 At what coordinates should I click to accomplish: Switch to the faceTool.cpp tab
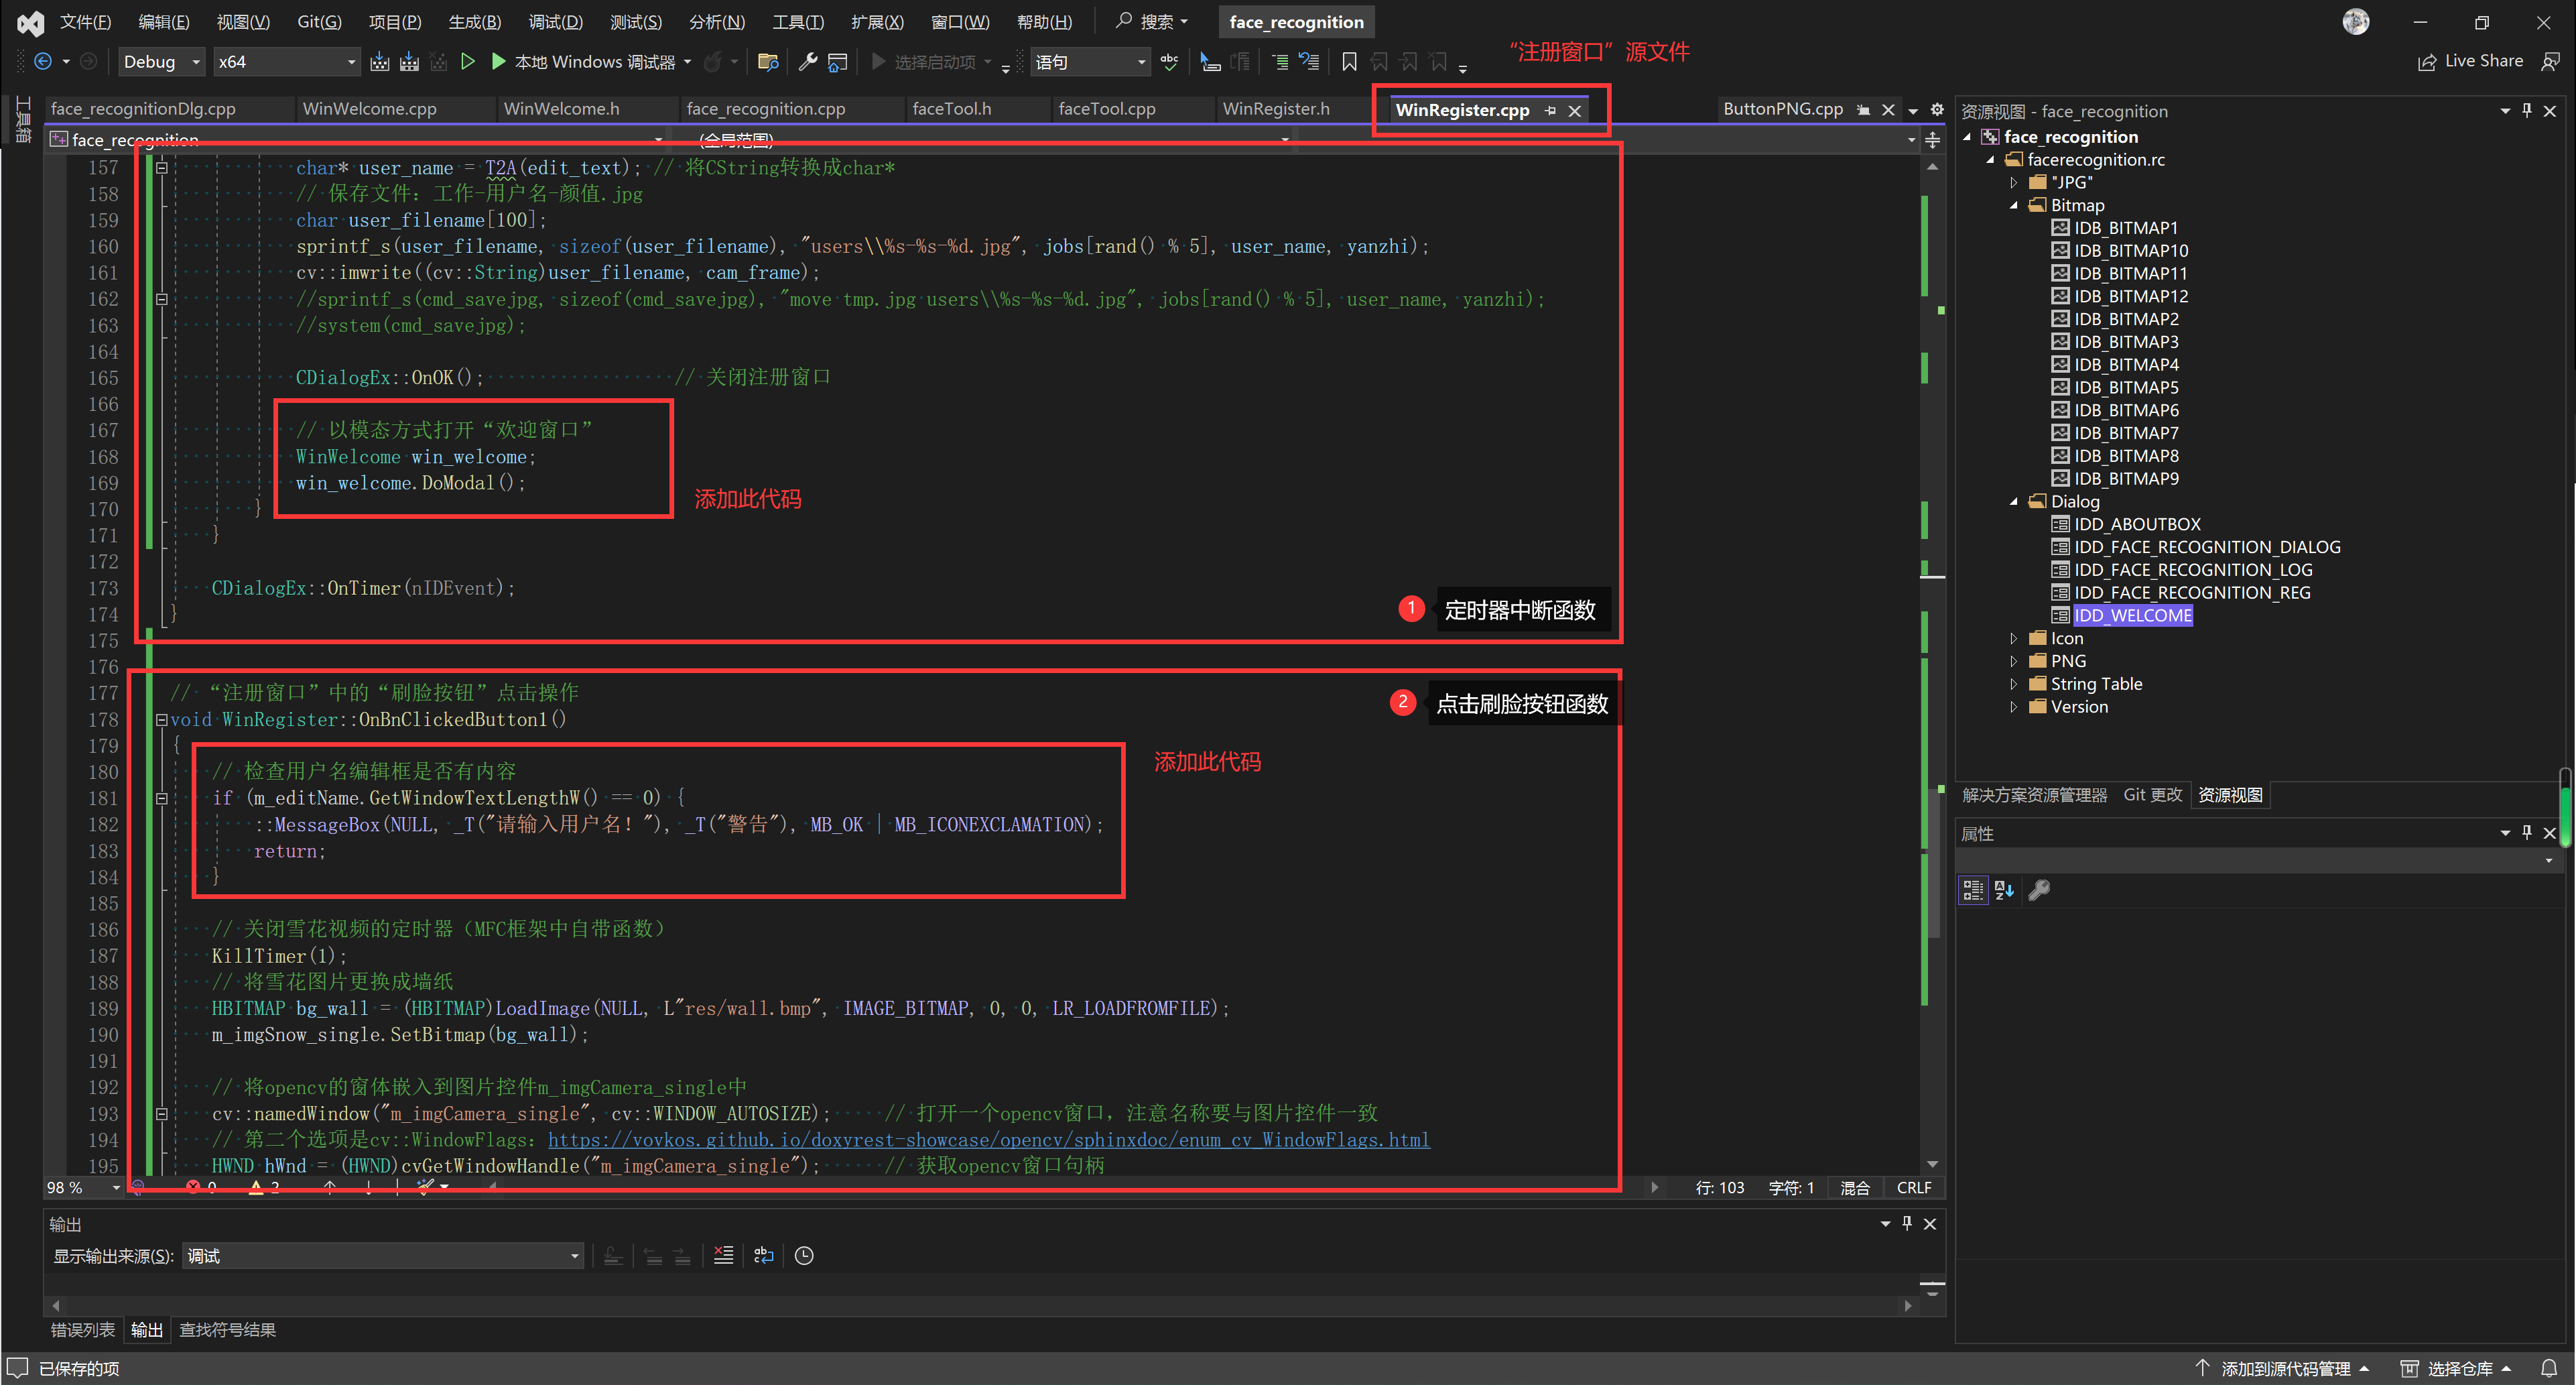[1106, 109]
